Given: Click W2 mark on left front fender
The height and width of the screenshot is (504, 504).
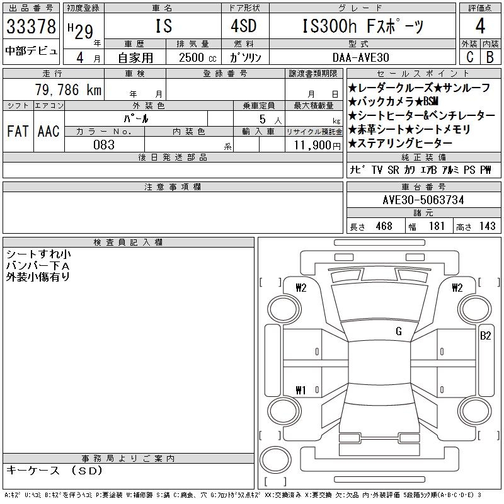Looking at the screenshot, I should tap(301, 288).
